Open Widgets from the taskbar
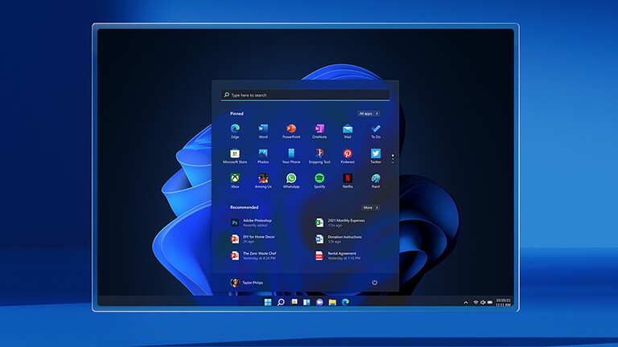This screenshot has height=347, width=618. 307,302
